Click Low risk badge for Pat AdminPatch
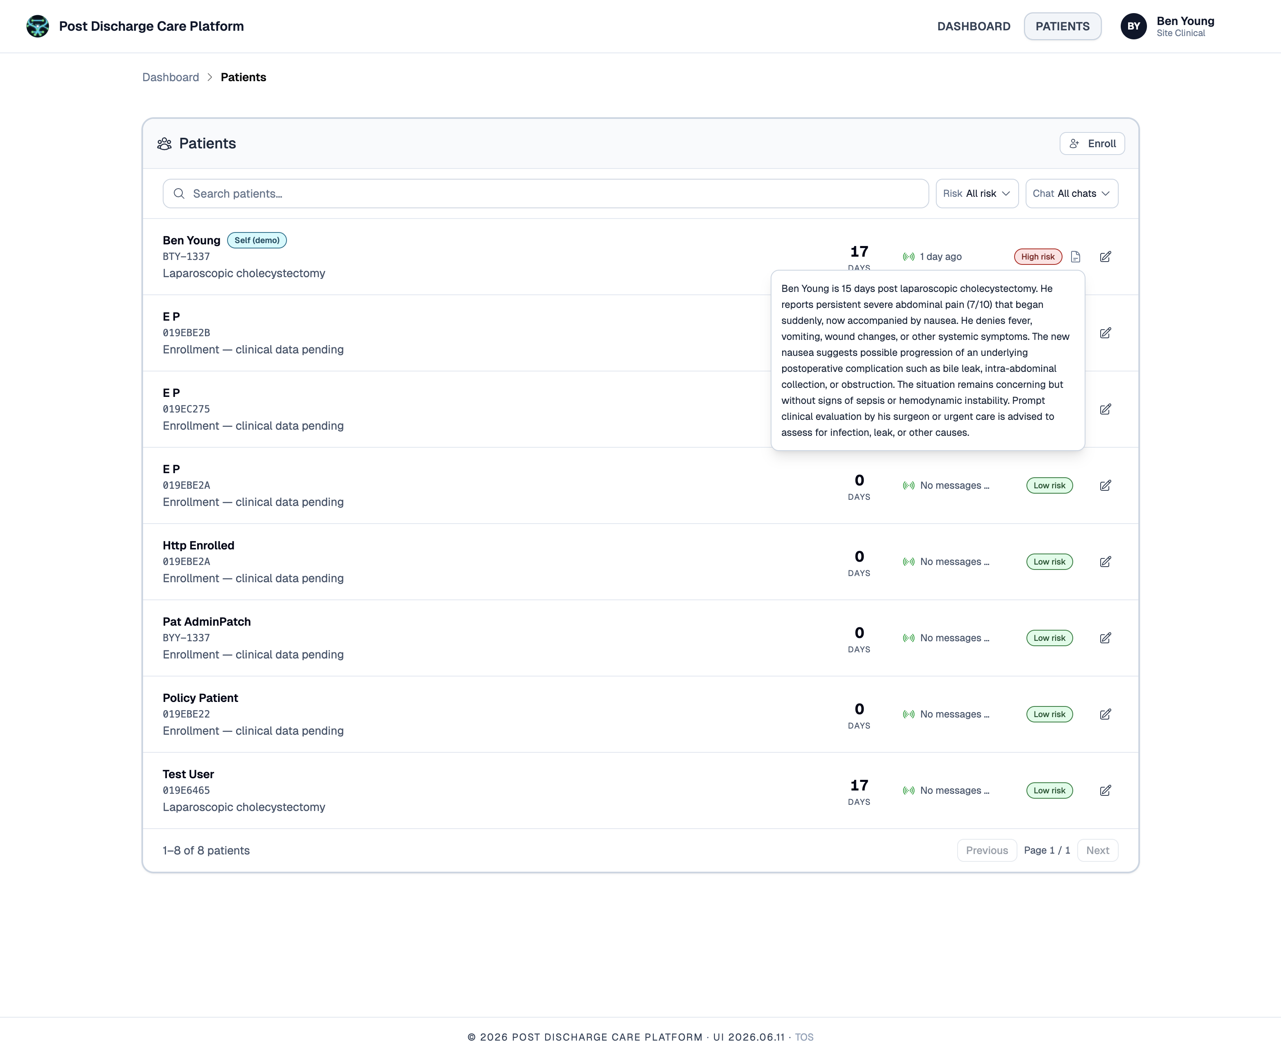This screenshot has width=1281, height=1057. tap(1049, 638)
